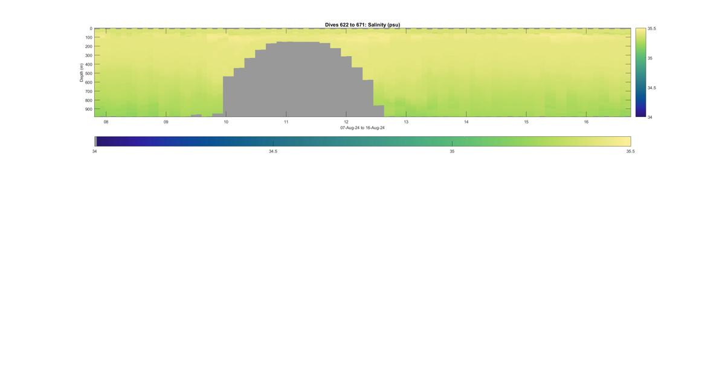Click the depth tick label '400'

click(88, 65)
